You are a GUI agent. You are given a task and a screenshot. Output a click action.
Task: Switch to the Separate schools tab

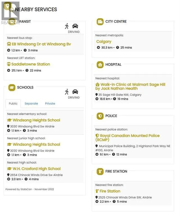point(31,103)
